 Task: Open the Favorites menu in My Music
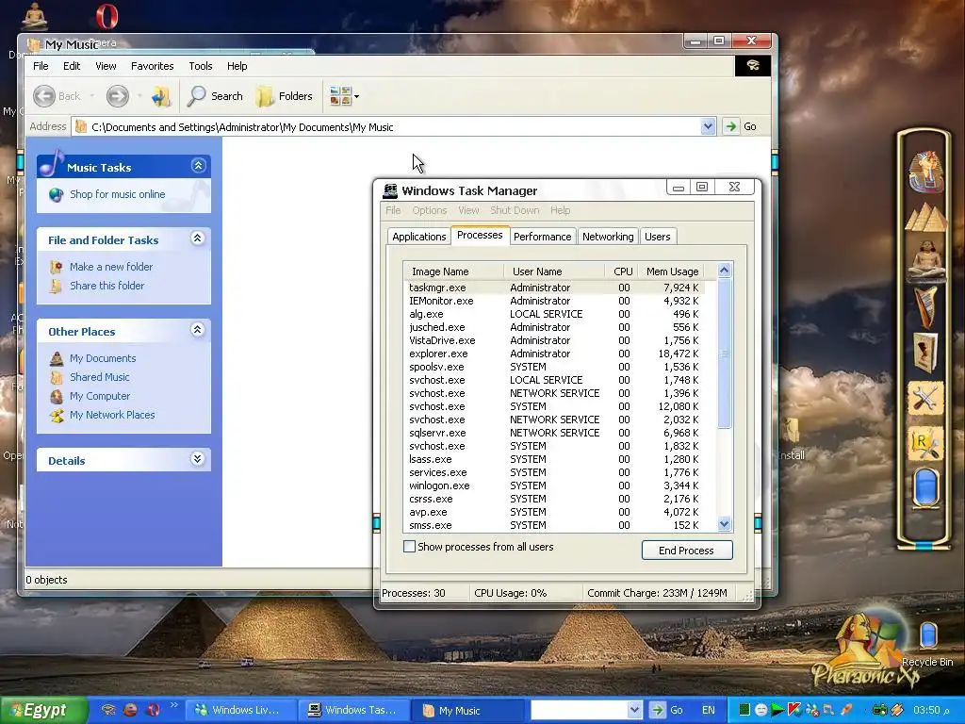tap(152, 66)
